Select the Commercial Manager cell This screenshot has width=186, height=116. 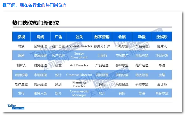point(79,93)
